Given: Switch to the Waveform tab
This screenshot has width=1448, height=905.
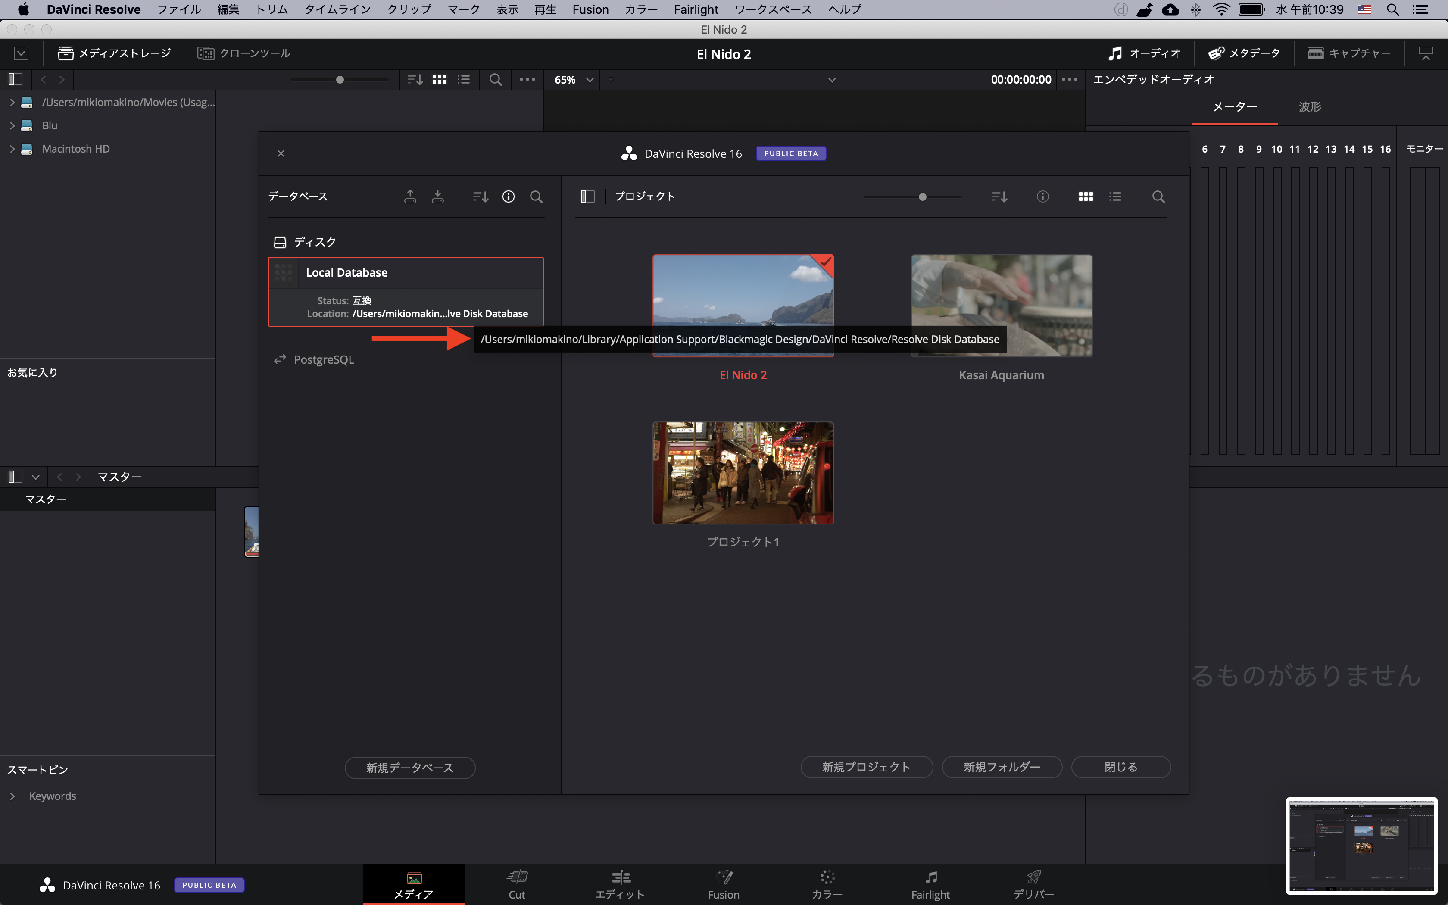Looking at the screenshot, I should [1310, 106].
